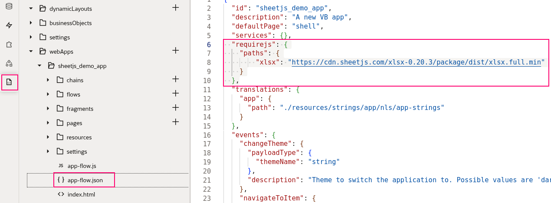Viewport: 551px width, 203px height.
Task: Click plus icon beside flows folder
Action: click(175, 93)
